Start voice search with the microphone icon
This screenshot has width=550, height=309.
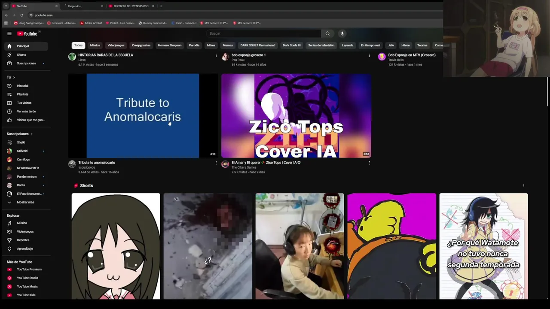(x=342, y=33)
